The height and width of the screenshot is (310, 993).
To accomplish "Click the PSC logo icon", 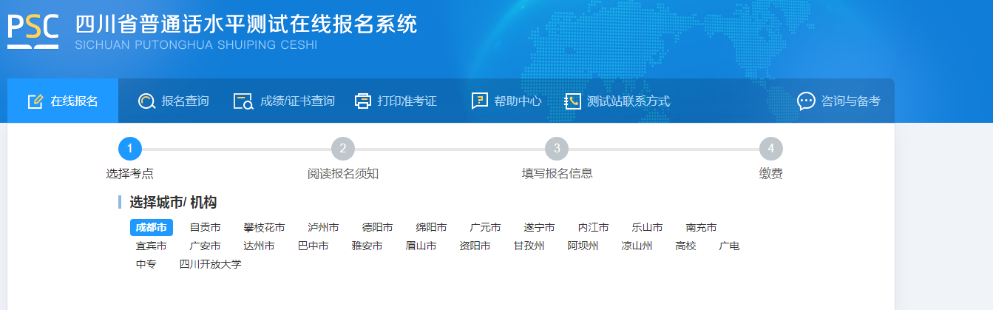I will (33, 30).
